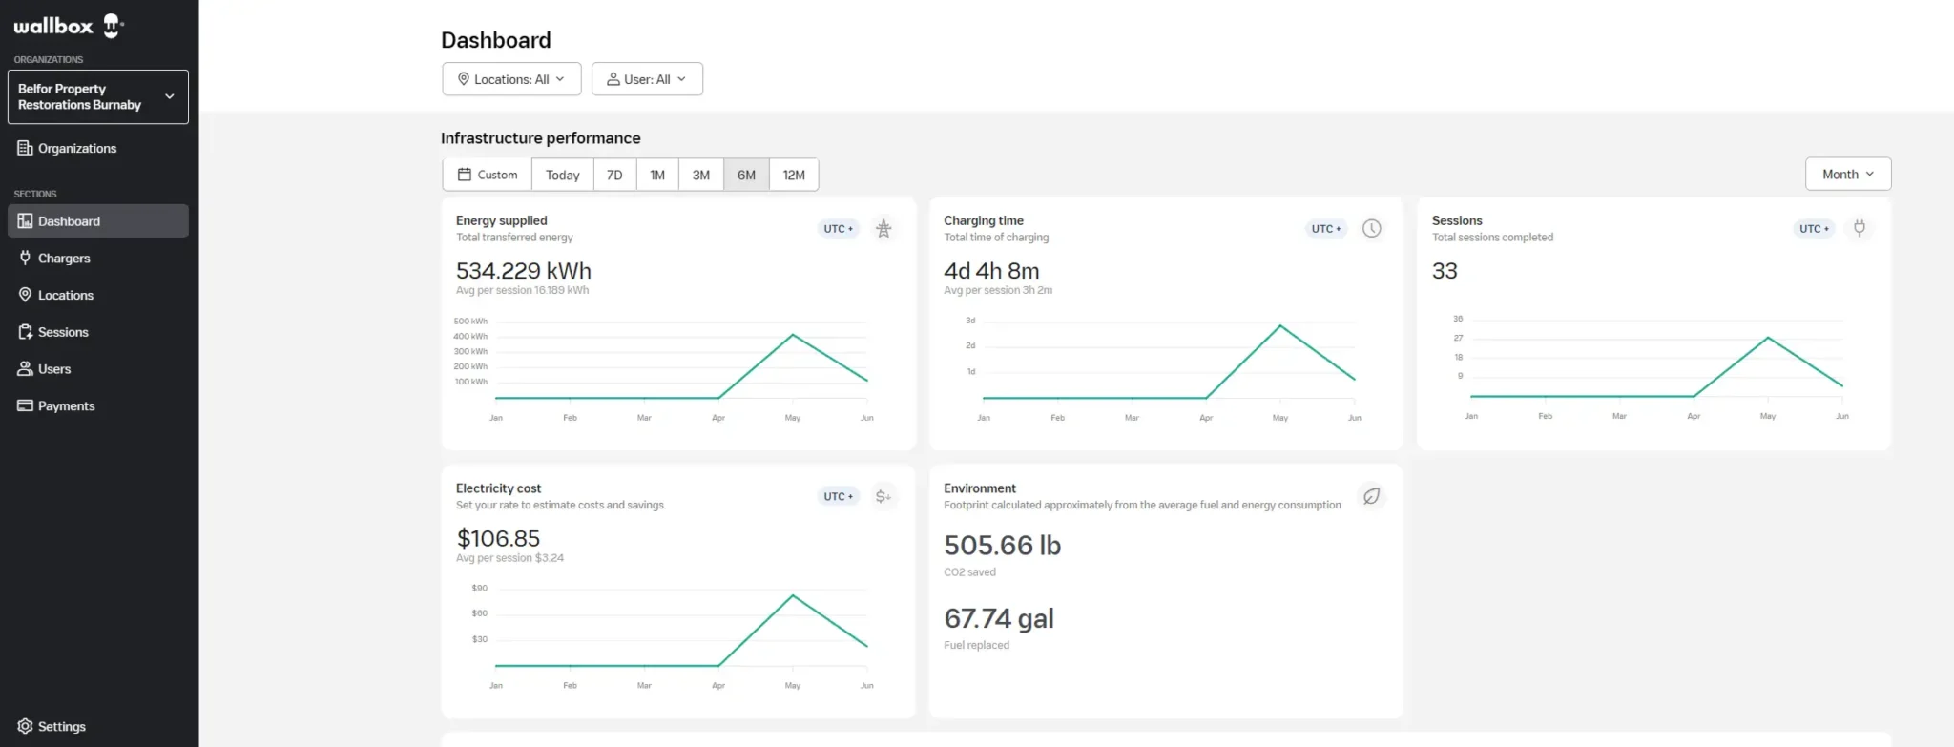Click the plug icon on Sessions card
Image resolution: width=1954 pixels, height=747 pixels.
point(1860,228)
